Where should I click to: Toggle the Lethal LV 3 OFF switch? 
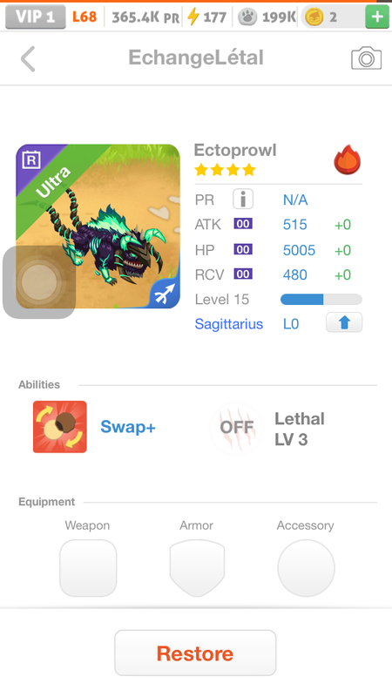236,428
